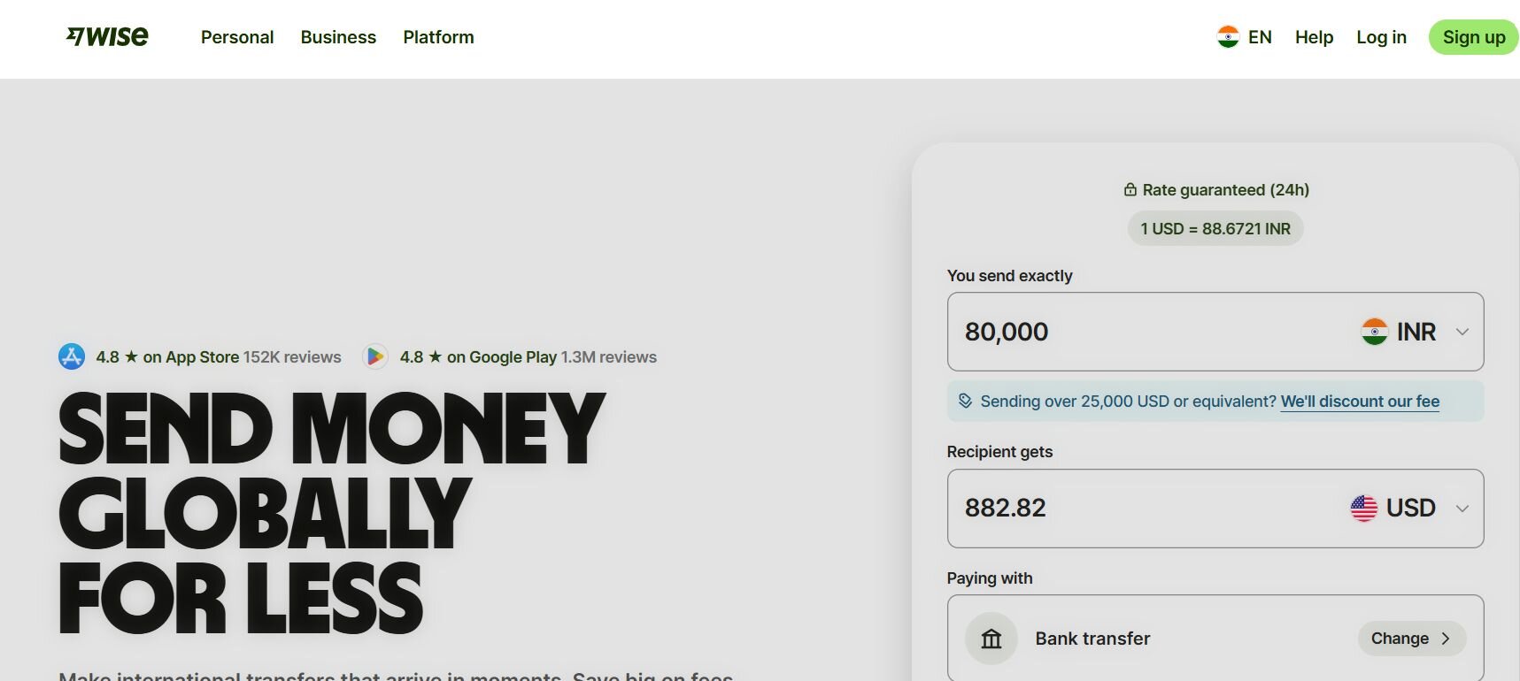Click the 1 USD = 88.6721 INR rate pill
Image resolution: width=1520 pixels, height=681 pixels.
1215,229
